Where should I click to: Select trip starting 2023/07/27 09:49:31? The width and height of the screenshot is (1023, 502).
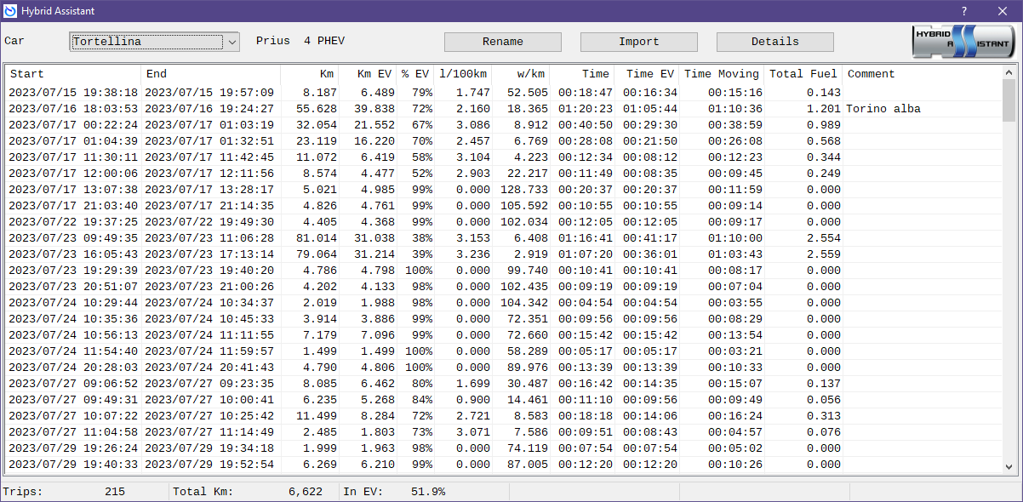pos(504,400)
